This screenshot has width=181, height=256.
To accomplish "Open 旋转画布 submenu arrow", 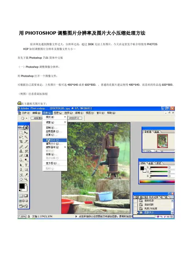I will pos(65,147).
